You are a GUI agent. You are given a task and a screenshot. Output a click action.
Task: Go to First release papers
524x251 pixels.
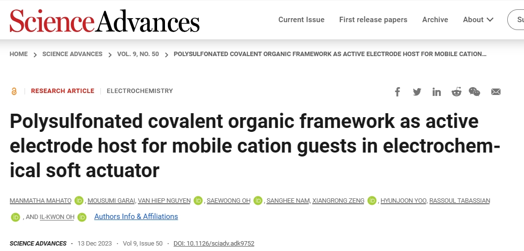373,20
